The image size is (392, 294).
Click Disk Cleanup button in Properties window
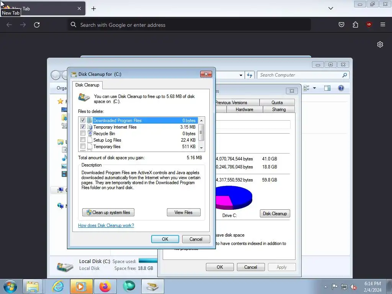[x=275, y=214]
